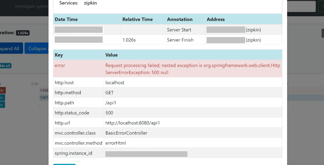Click the Date Time column header
Screen dimensions: 324x165
(66, 19)
